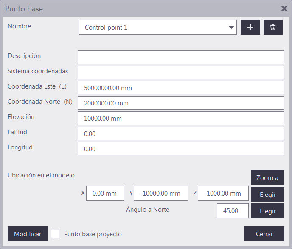This screenshot has height=249, width=292.
Task: Select the X model location field
Action: click(x=105, y=193)
